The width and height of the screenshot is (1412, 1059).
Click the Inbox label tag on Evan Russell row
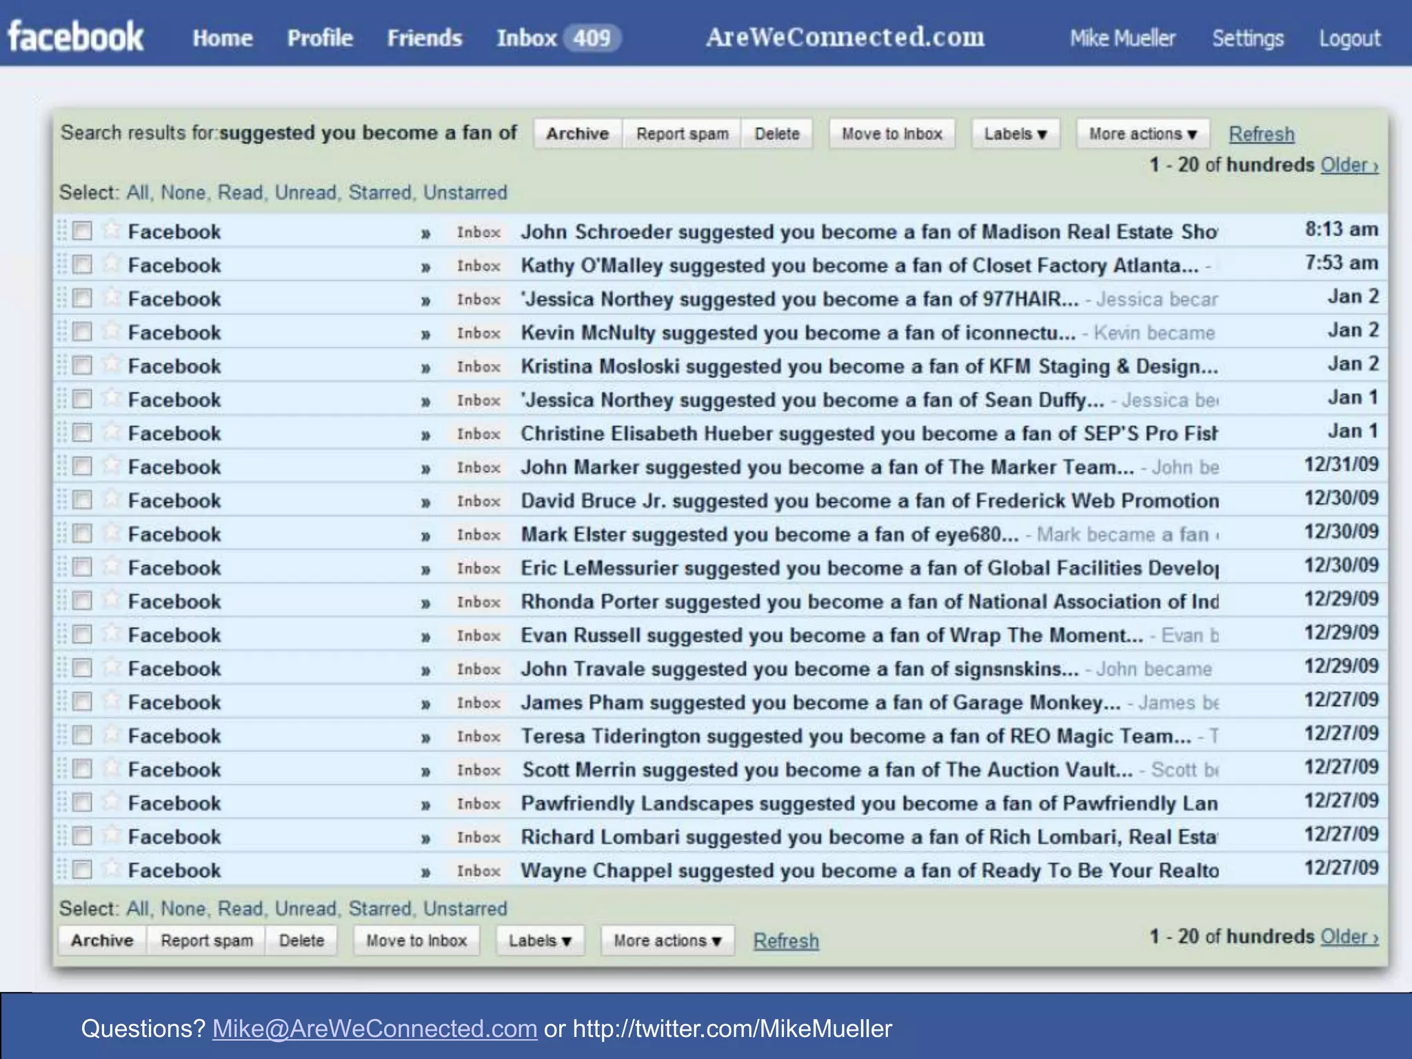point(478,636)
